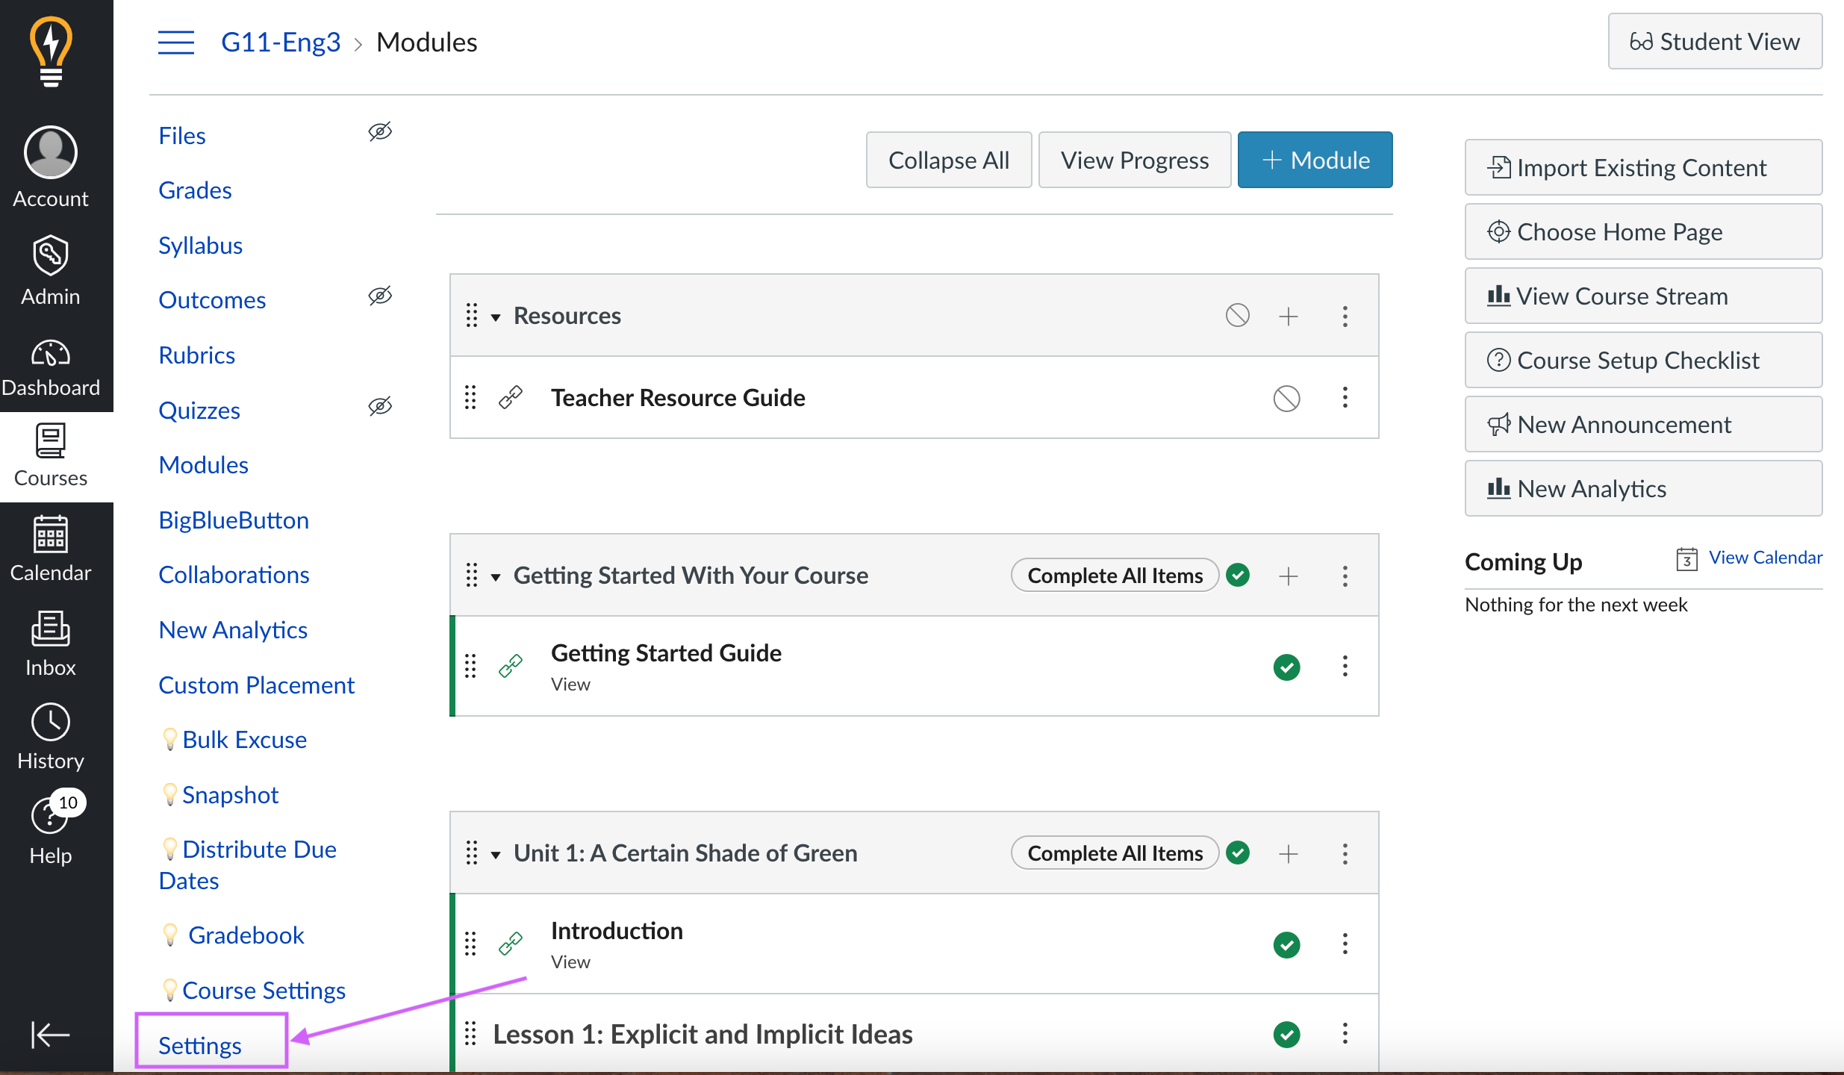Click the highlighted Settings item in sidebar

pos(199,1043)
